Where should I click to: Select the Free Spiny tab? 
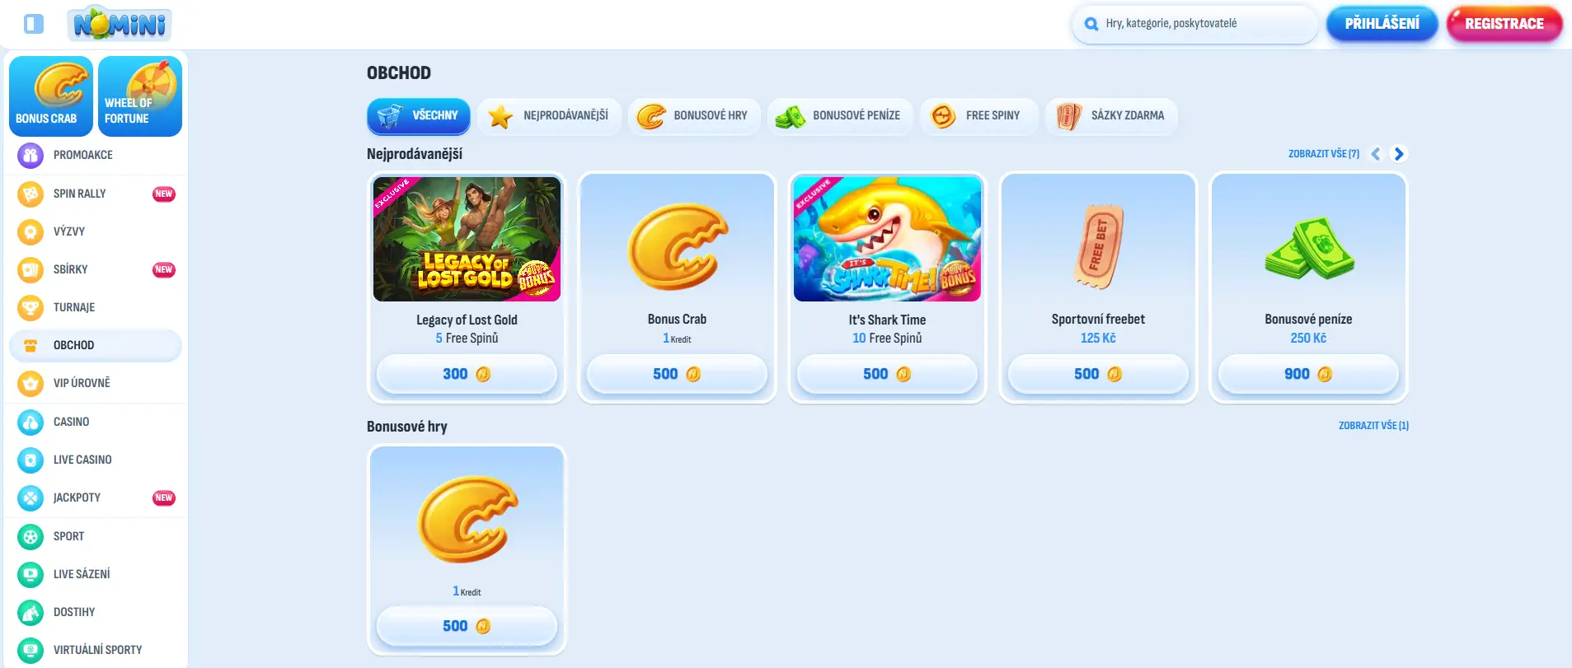click(x=977, y=116)
